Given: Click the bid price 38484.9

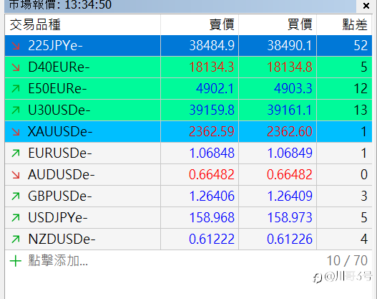Looking at the screenshot, I should (212, 46).
